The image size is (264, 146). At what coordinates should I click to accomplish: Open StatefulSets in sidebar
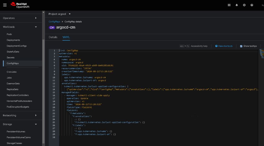(x=13, y=52)
